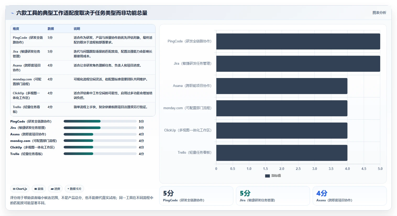Select the 表格 tag chip
397x216 pixels.
pyautogui.click(x=39, y=189)
